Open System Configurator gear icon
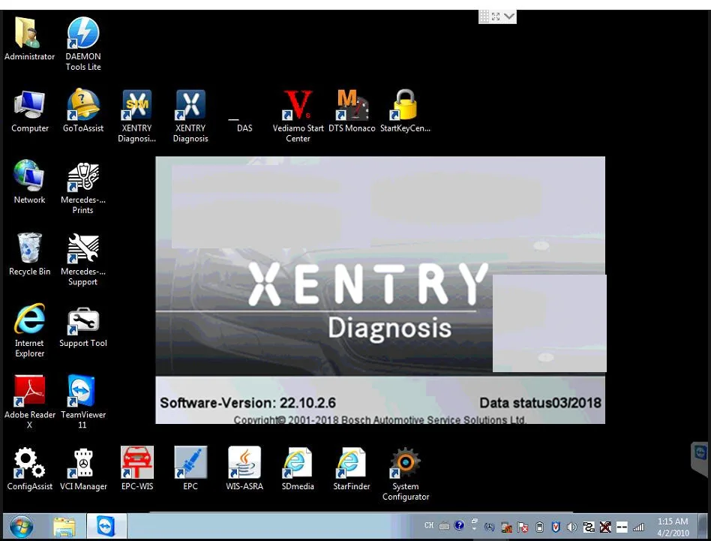The height and width of the screenshot is (541, 711). [x=406, y=474]
